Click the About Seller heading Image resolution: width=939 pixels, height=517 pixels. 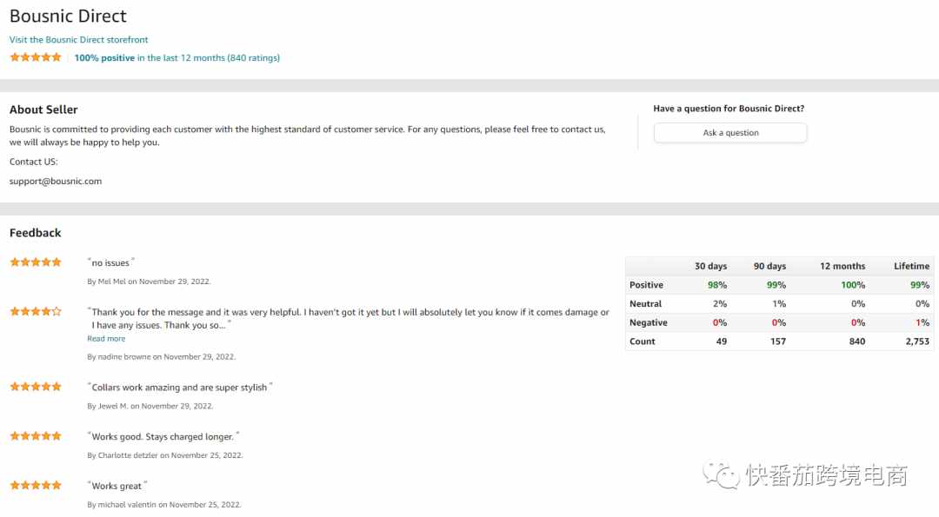click(43, 109)
